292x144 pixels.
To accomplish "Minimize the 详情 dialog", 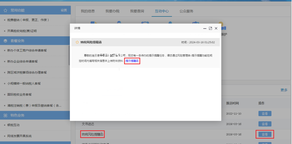I will coord(205,28).
